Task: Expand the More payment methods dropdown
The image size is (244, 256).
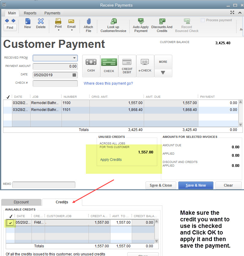Action: coord(163,73)
